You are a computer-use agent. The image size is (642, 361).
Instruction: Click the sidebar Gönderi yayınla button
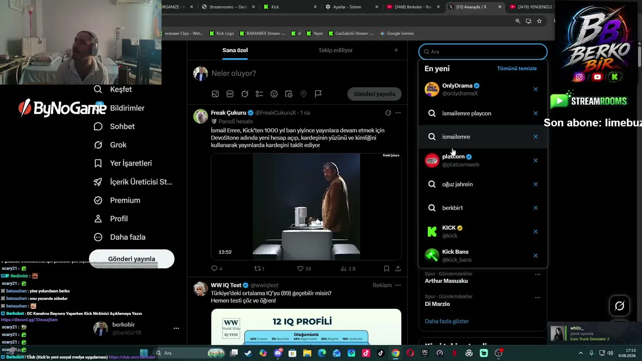click(x=131, y=259)
